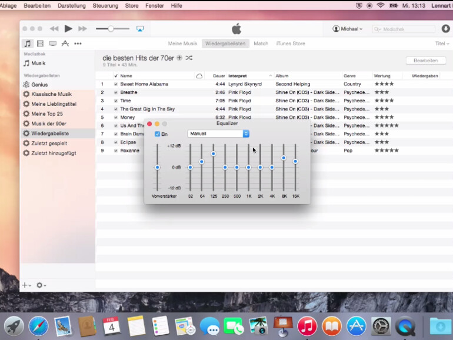Image resolution: width=453 pixels, height=340 pixels.
Task: Uncheck the Eclipse track checkbox
Action: pos(116,142)
